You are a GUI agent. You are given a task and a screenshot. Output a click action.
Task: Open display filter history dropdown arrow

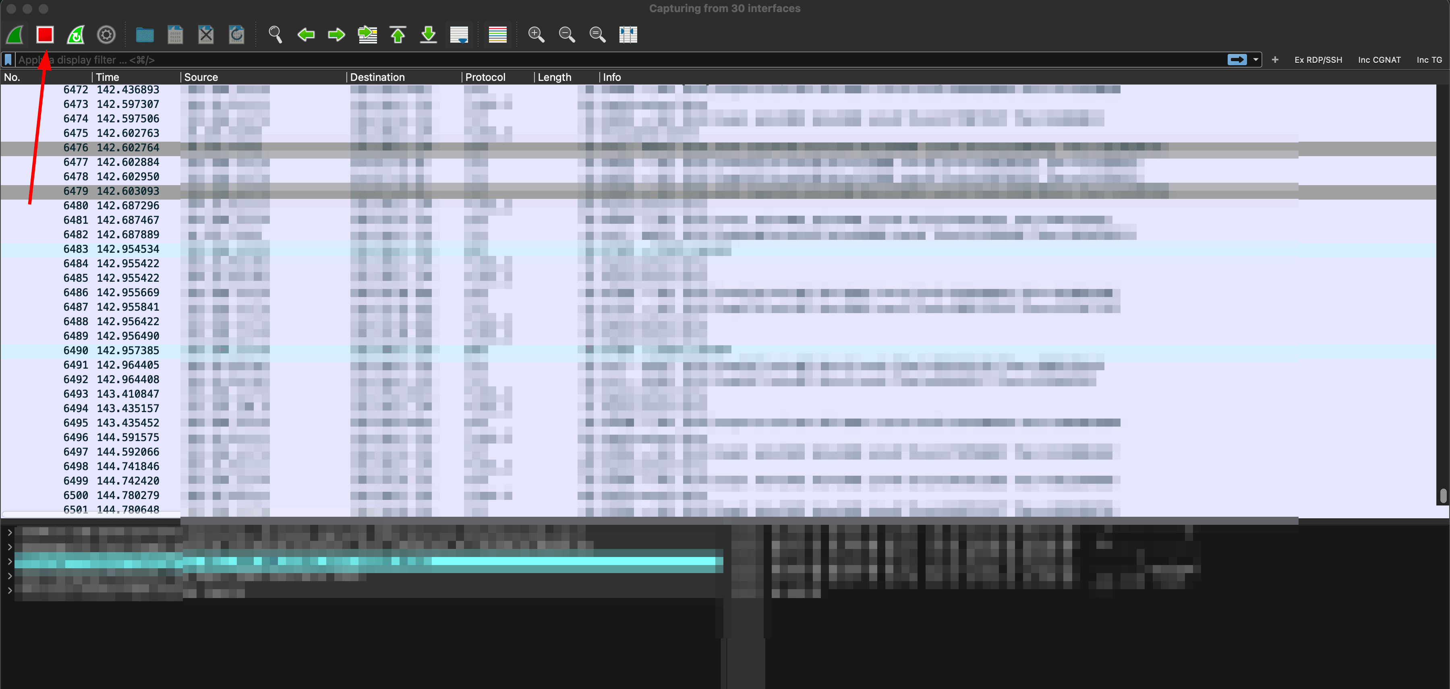click(x=1255, y=60)
